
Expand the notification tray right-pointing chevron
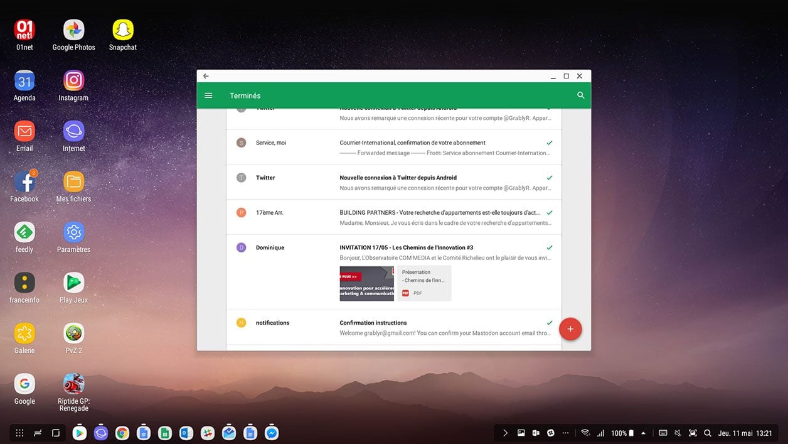506,433
